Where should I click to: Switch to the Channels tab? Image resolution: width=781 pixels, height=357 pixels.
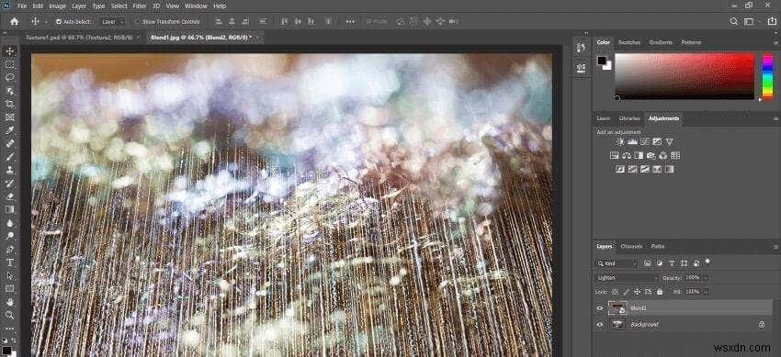coord(631,246)
